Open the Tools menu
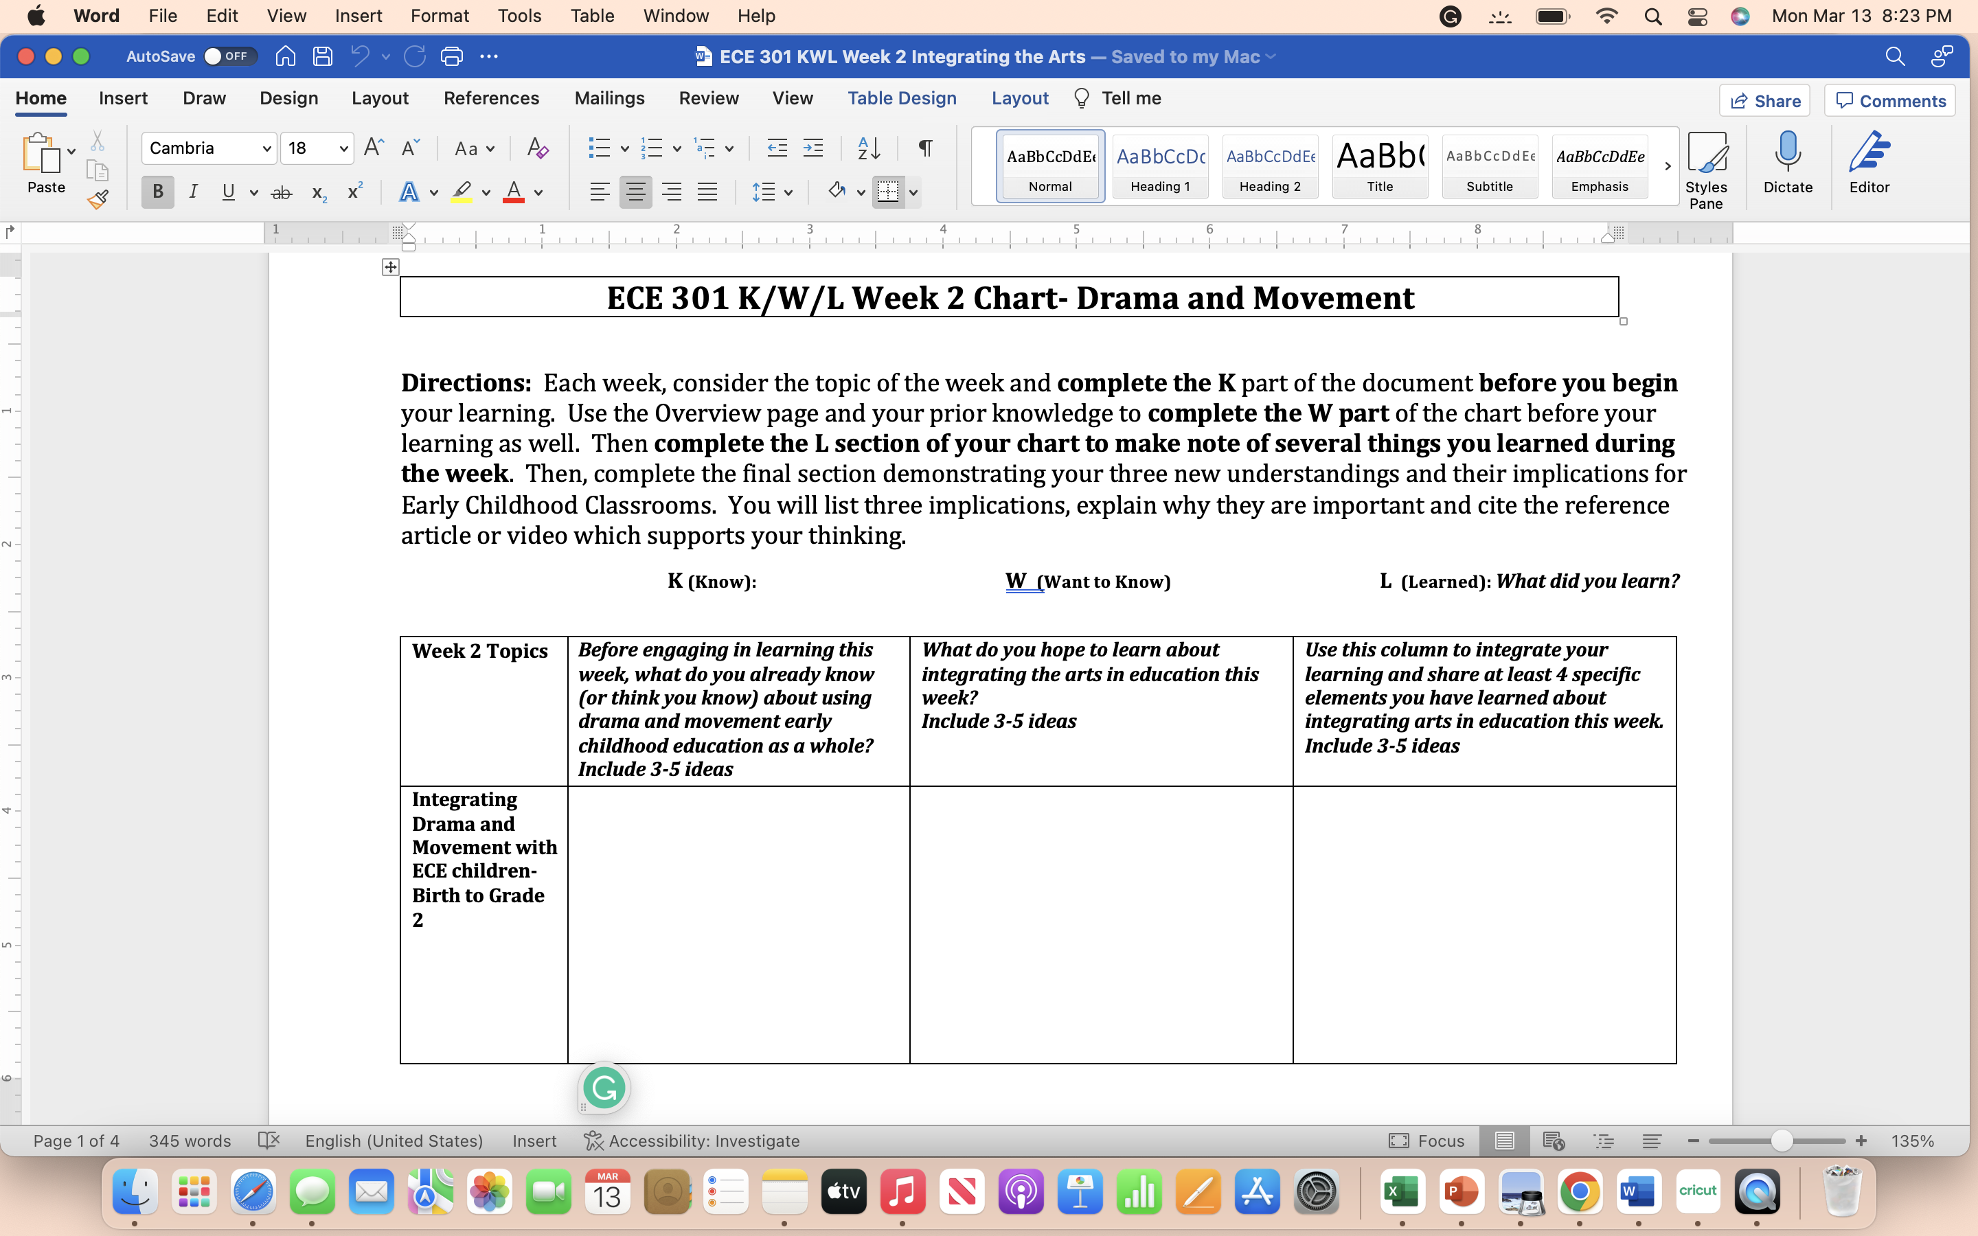1978x1236 pixels. [519, 16]
